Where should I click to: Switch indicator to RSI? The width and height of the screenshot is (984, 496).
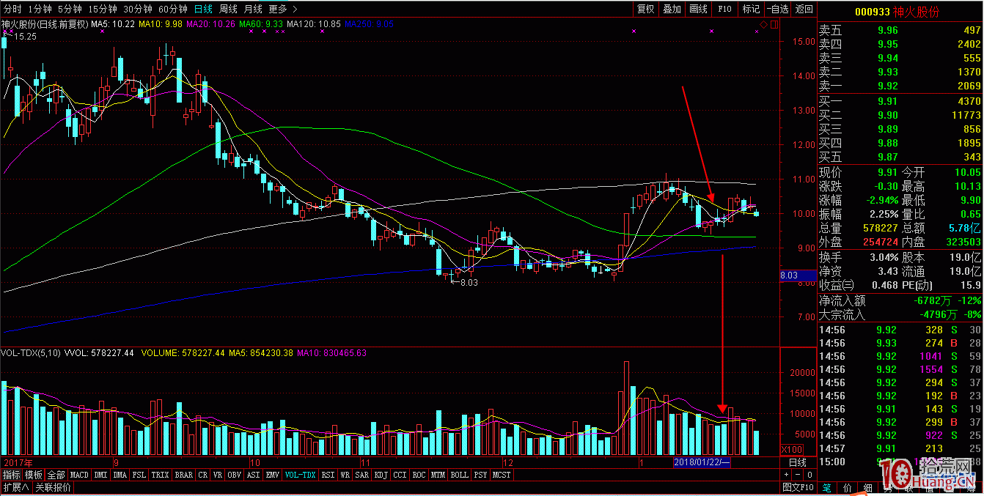tap(328, 475)
